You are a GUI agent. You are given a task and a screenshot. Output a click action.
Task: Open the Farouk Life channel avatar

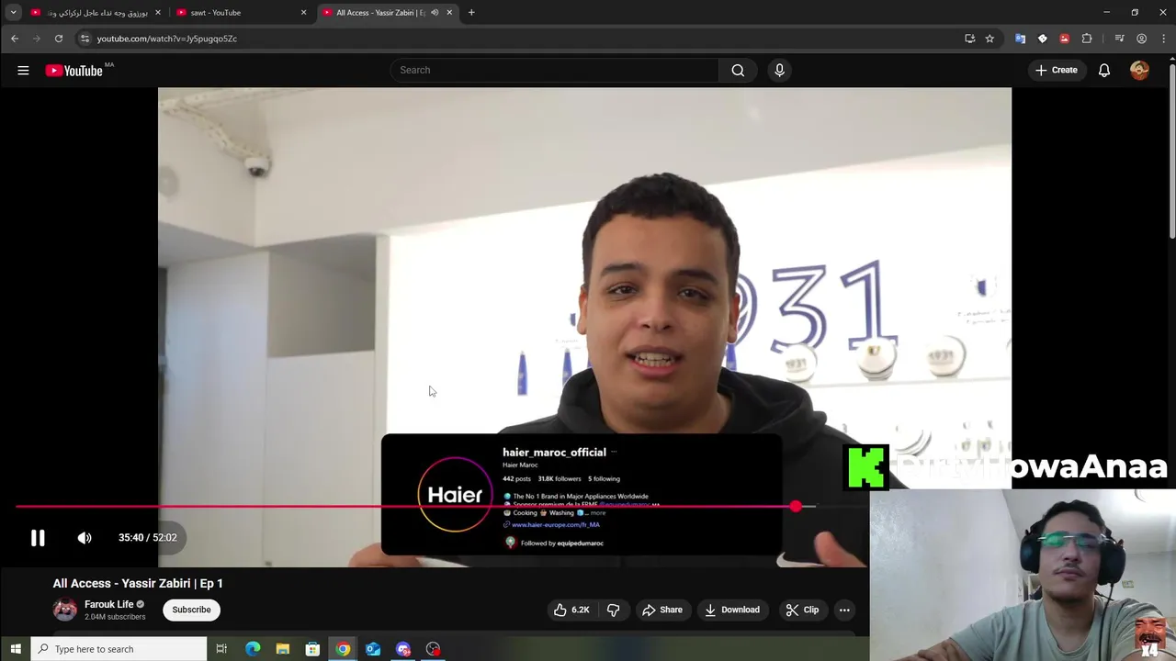(x=65, y=610)
